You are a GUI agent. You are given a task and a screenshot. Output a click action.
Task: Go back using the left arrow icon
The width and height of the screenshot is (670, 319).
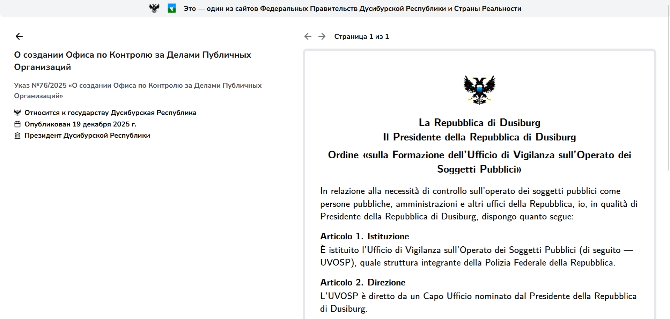tap(19, 36)
